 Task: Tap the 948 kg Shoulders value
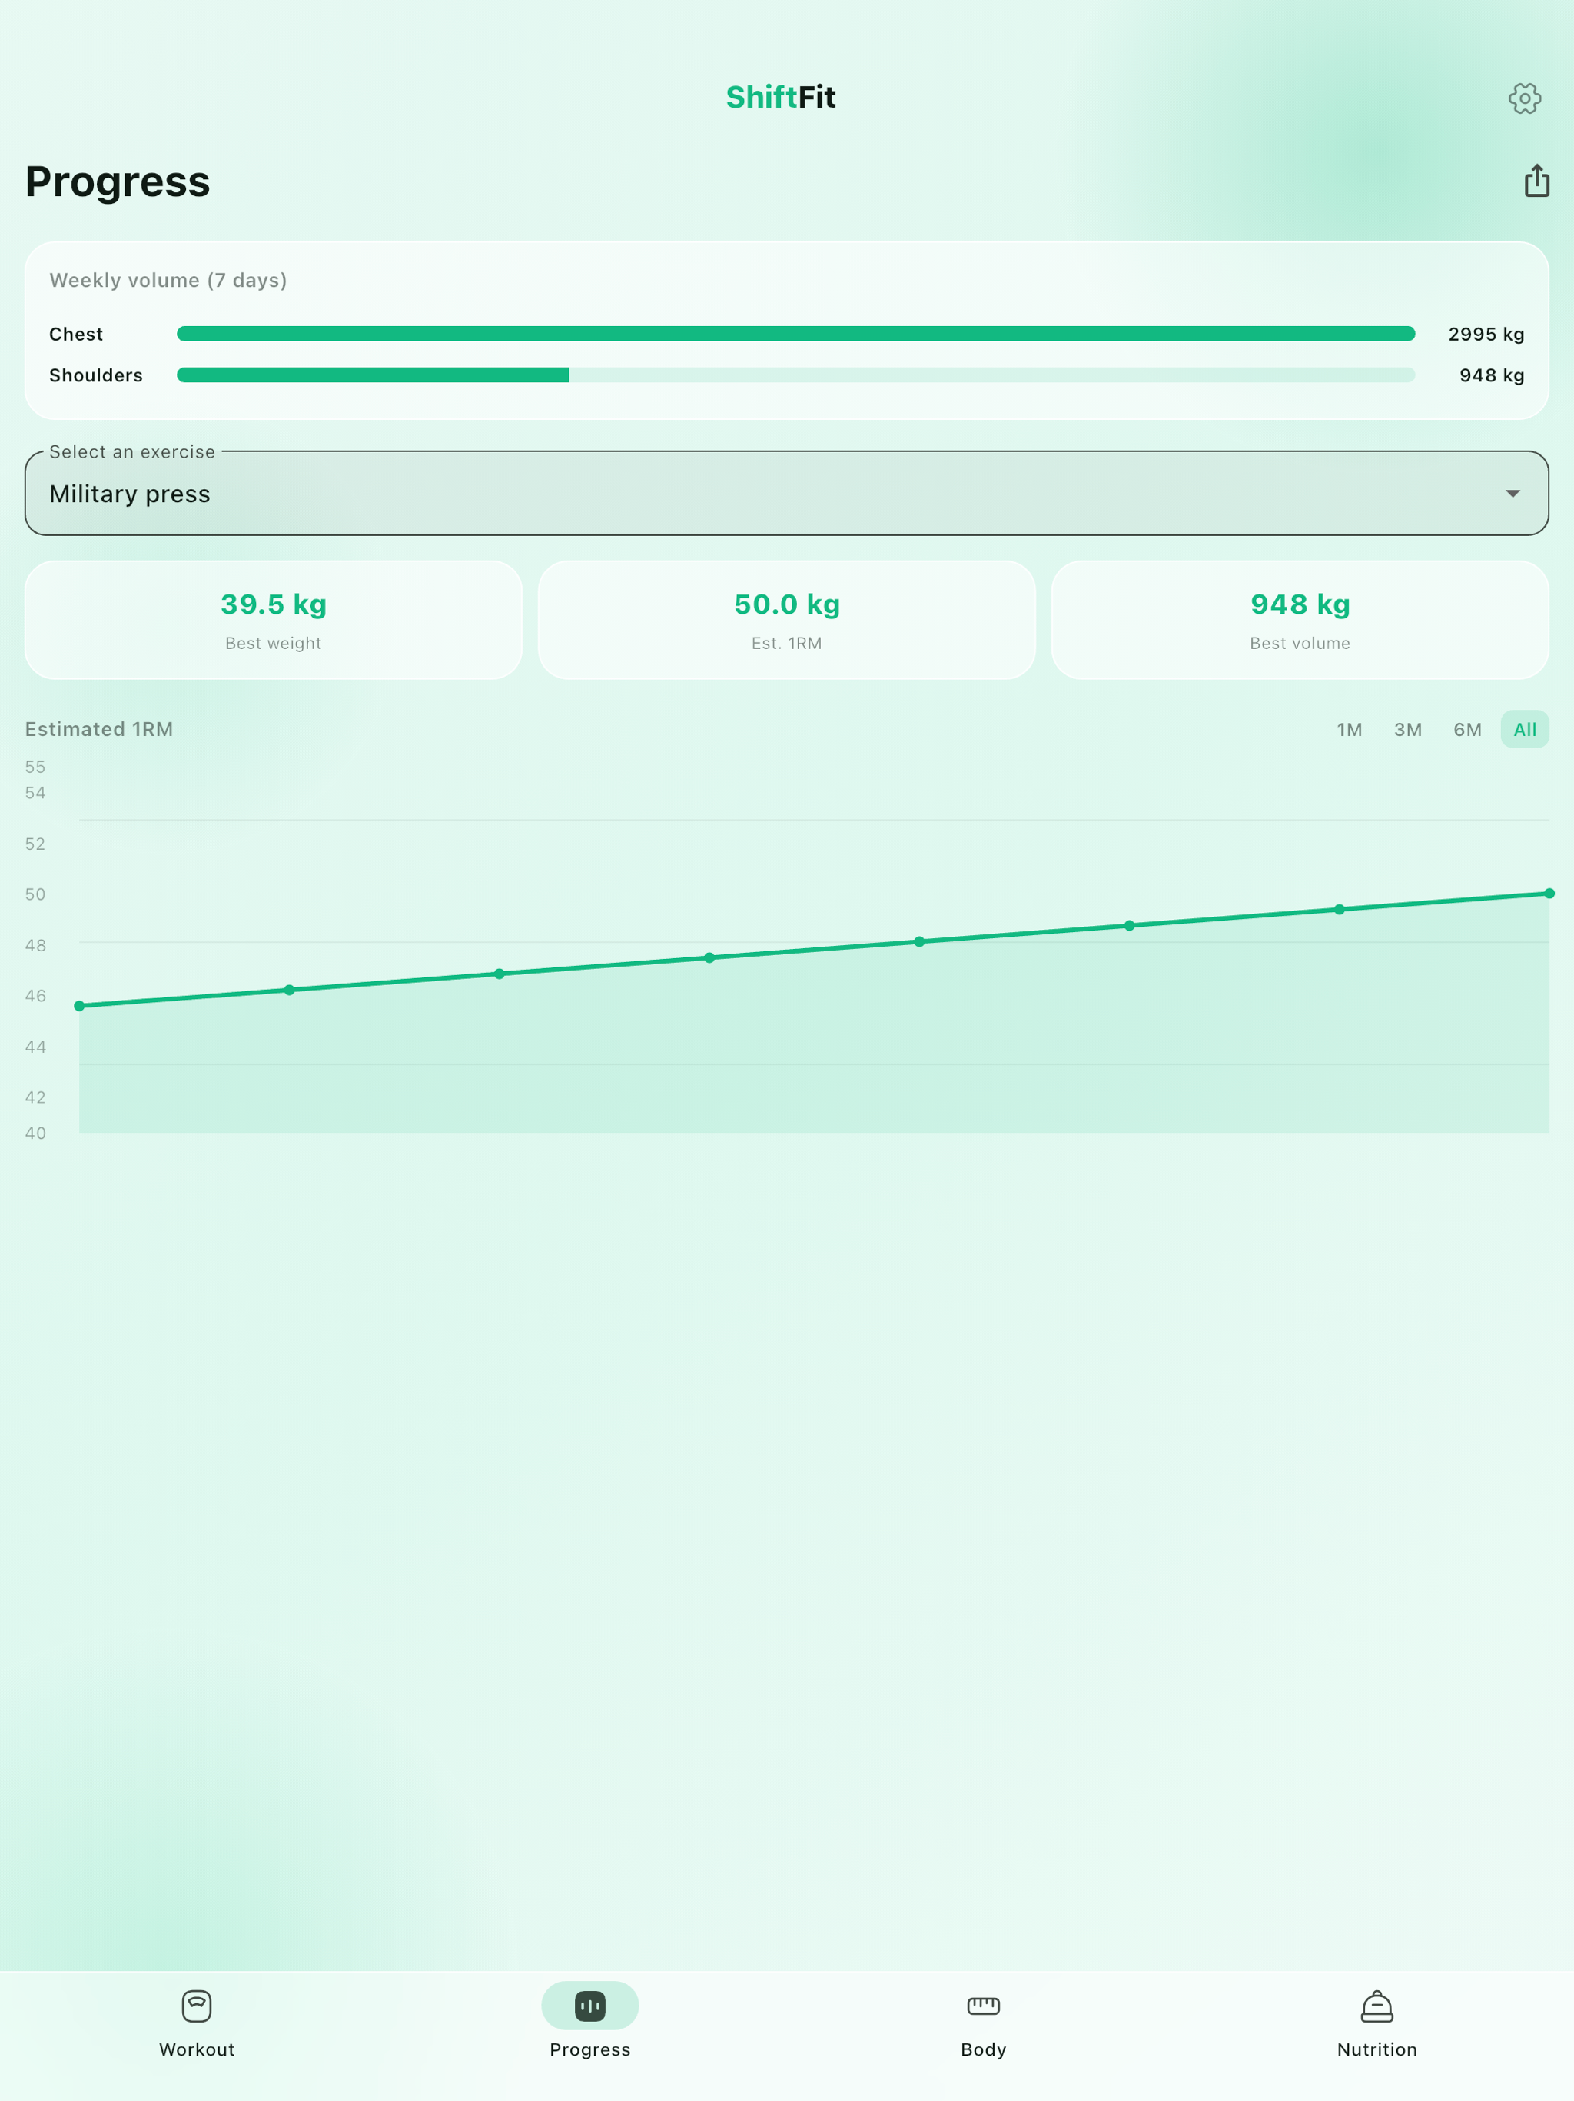tap(1492, 375)
